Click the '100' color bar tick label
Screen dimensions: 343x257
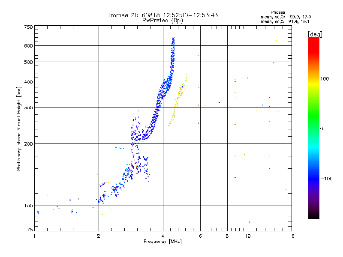pos(325,79)
